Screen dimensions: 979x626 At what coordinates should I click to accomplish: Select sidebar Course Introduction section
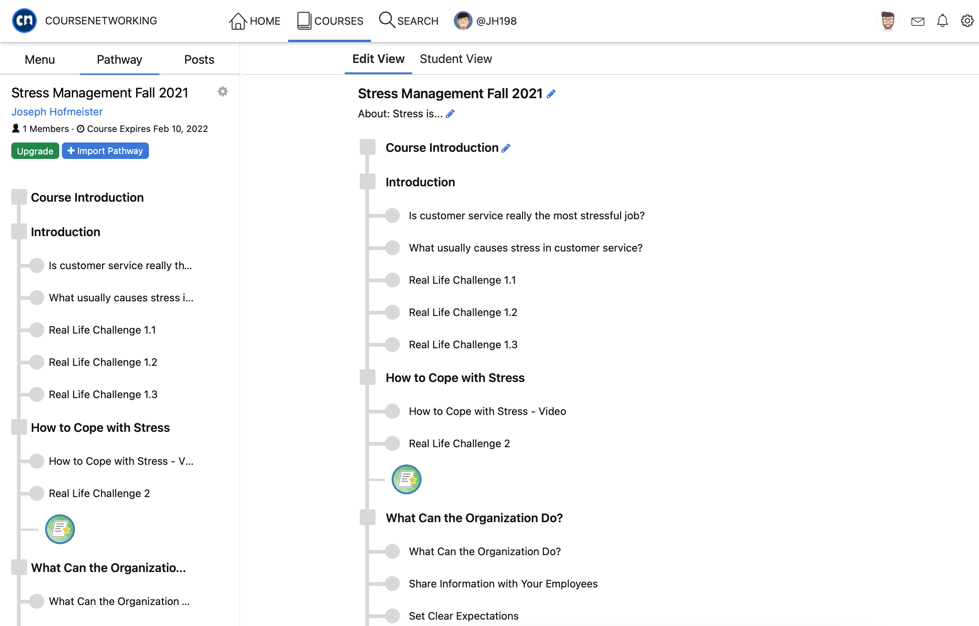(87, 197)
